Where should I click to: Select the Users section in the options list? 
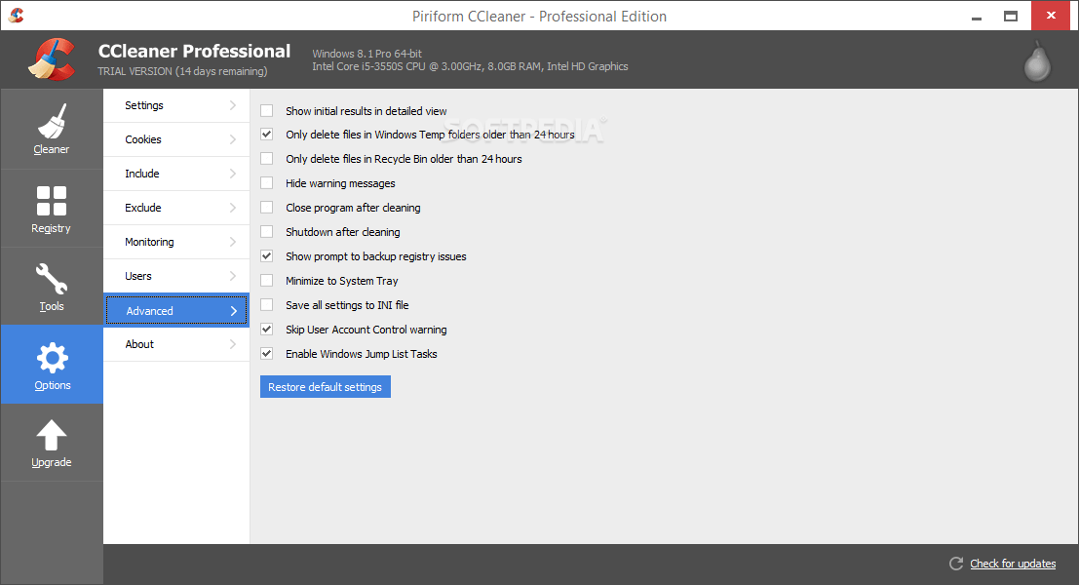(x=175, y=276)
